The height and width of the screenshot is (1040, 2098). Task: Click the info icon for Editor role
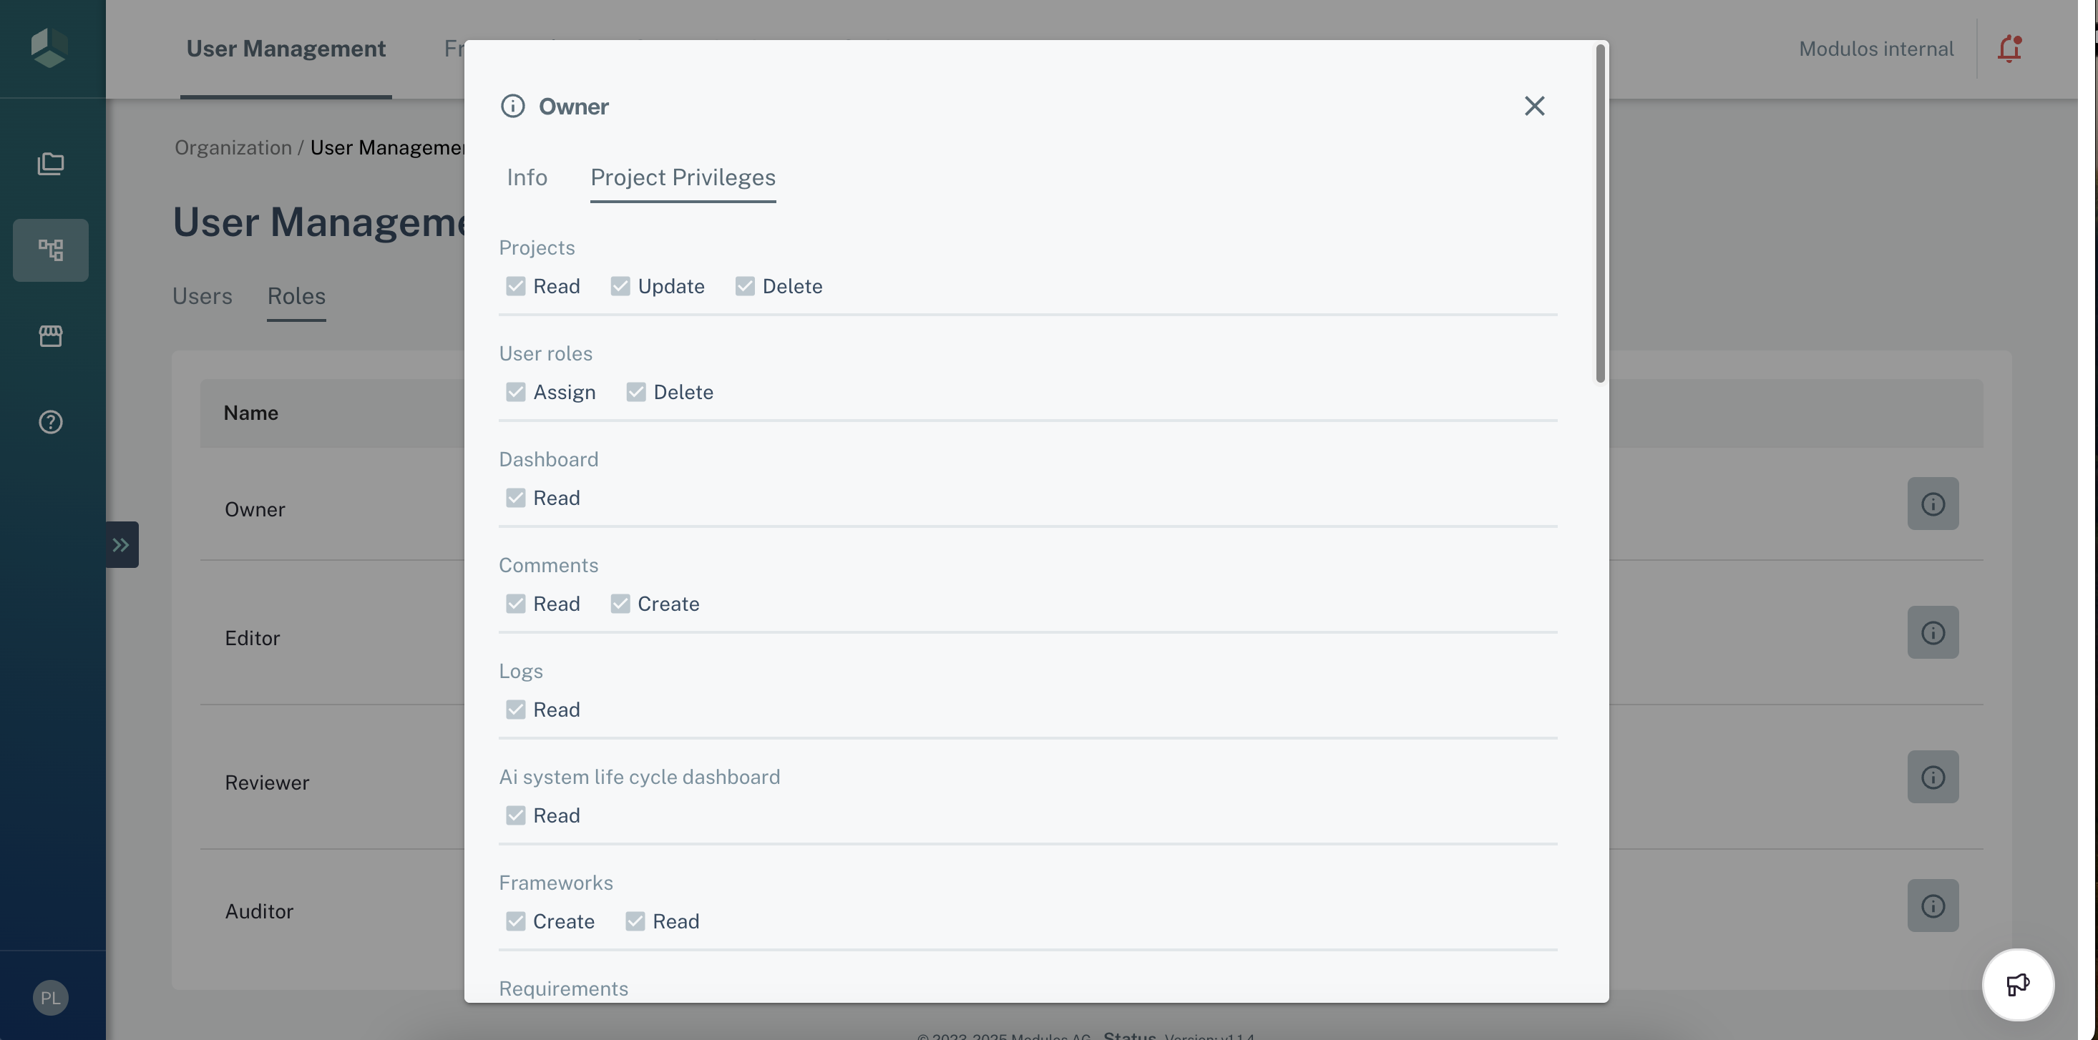point(1932,633)
